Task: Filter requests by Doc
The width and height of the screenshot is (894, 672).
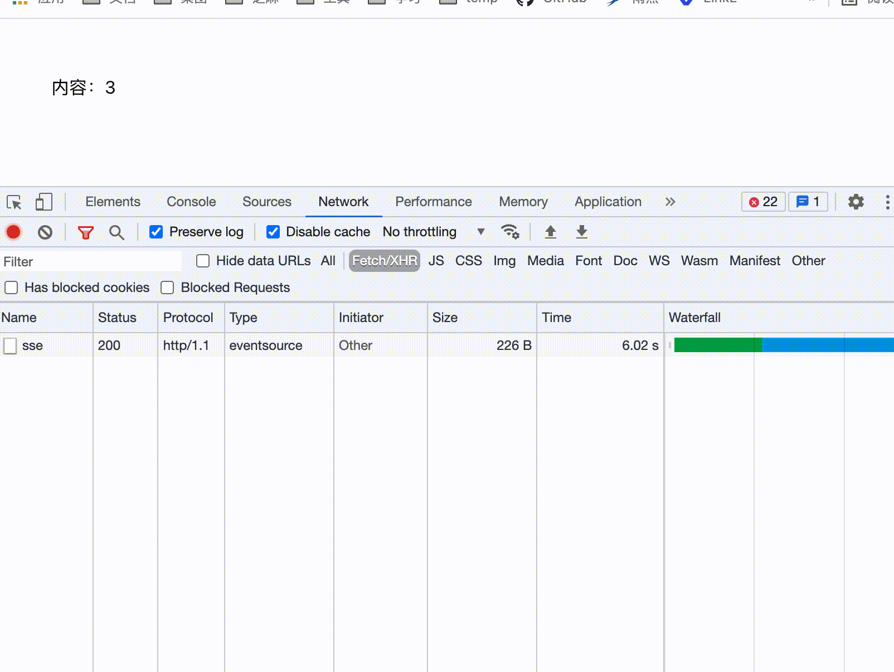Action: [x=625, y=261]
